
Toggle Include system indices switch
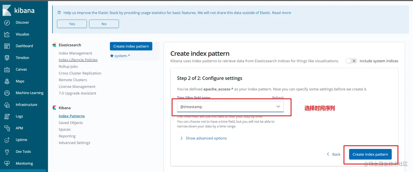pyautogui.click(x=351, y=61)
